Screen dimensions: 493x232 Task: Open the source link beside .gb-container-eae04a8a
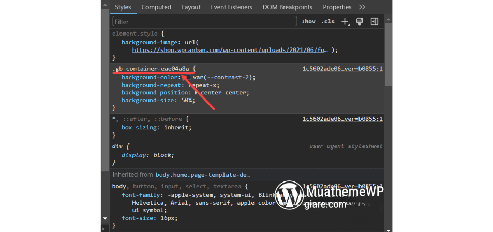pyautogui.click(x=342, y=69)
